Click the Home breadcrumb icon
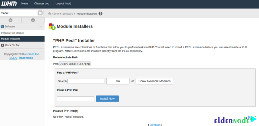Viewport: 259px width, 126px height. tap(50, 14)
